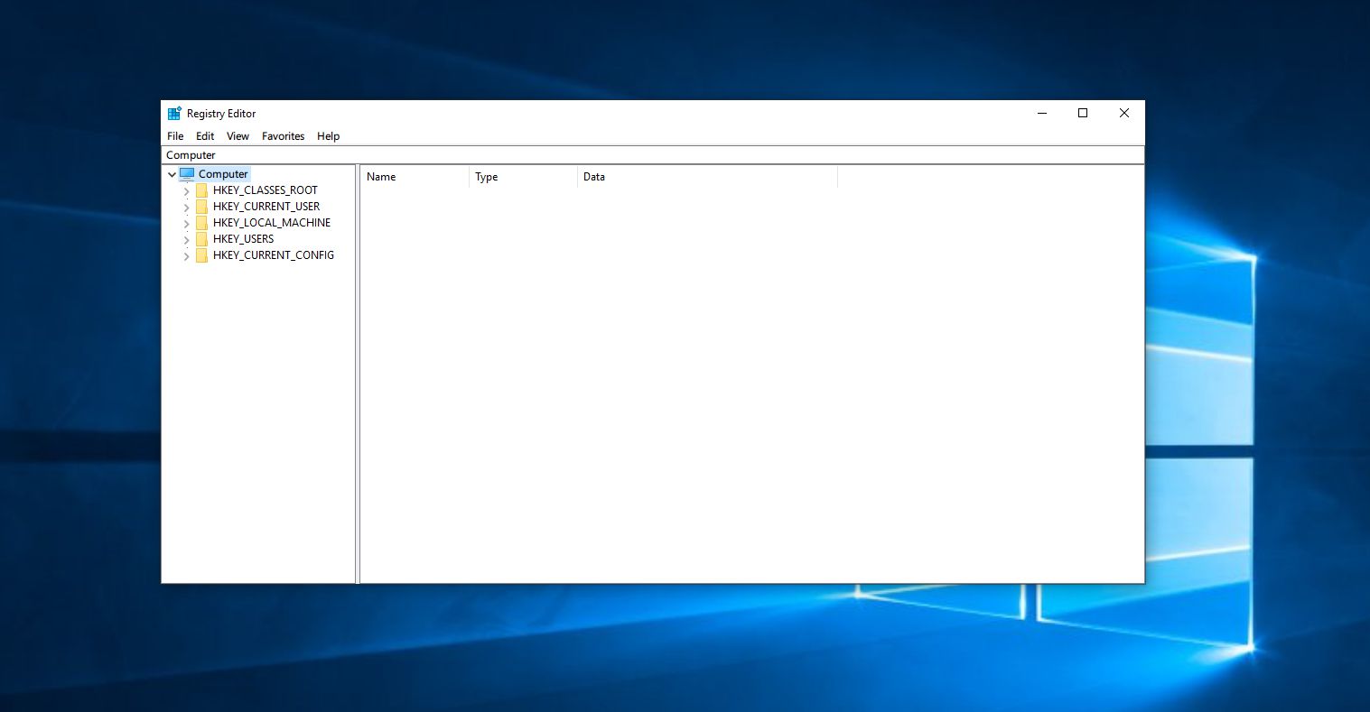This screenshot has width=1370, height=712.
Task: Select HKEY_LOCAL_MACHINE text in tree
Action: [x=272, y=223]
